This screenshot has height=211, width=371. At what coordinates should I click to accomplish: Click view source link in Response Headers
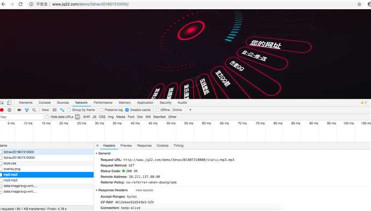[144, 190]
